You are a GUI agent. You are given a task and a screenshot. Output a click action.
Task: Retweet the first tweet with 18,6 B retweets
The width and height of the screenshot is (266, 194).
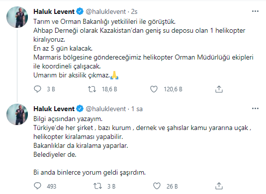pyautogui.click(x=92, y=89)
